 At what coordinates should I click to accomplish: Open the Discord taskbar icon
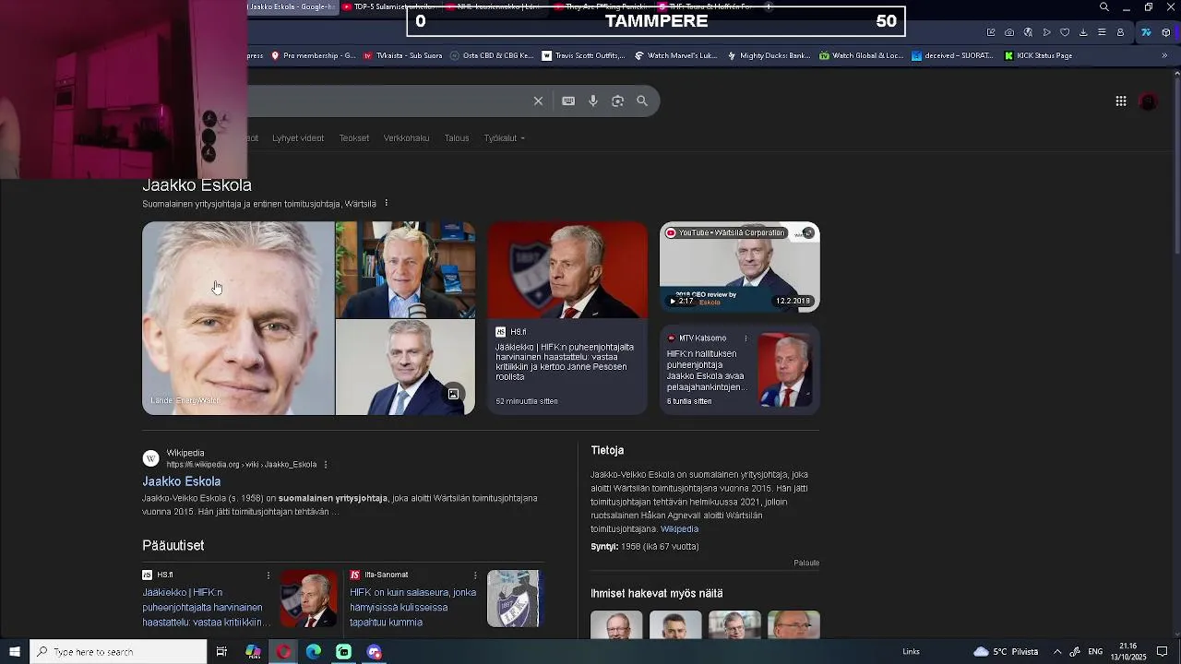[x=374, y=652]
